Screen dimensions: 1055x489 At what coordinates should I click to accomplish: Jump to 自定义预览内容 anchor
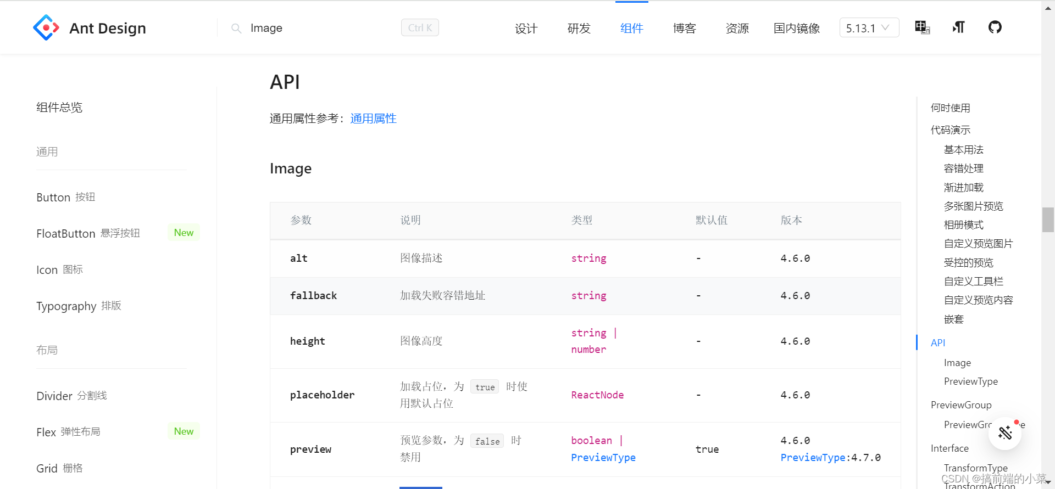pyautogui.click(x=978, y=300)
